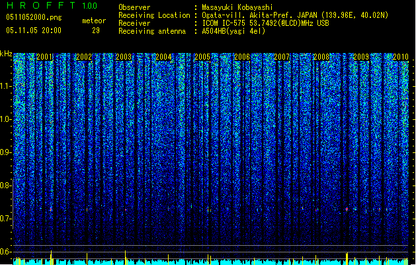The image size is (416, 265).
Task: Click the ICOM IC-575 receiver text
Action: point(265,23)
